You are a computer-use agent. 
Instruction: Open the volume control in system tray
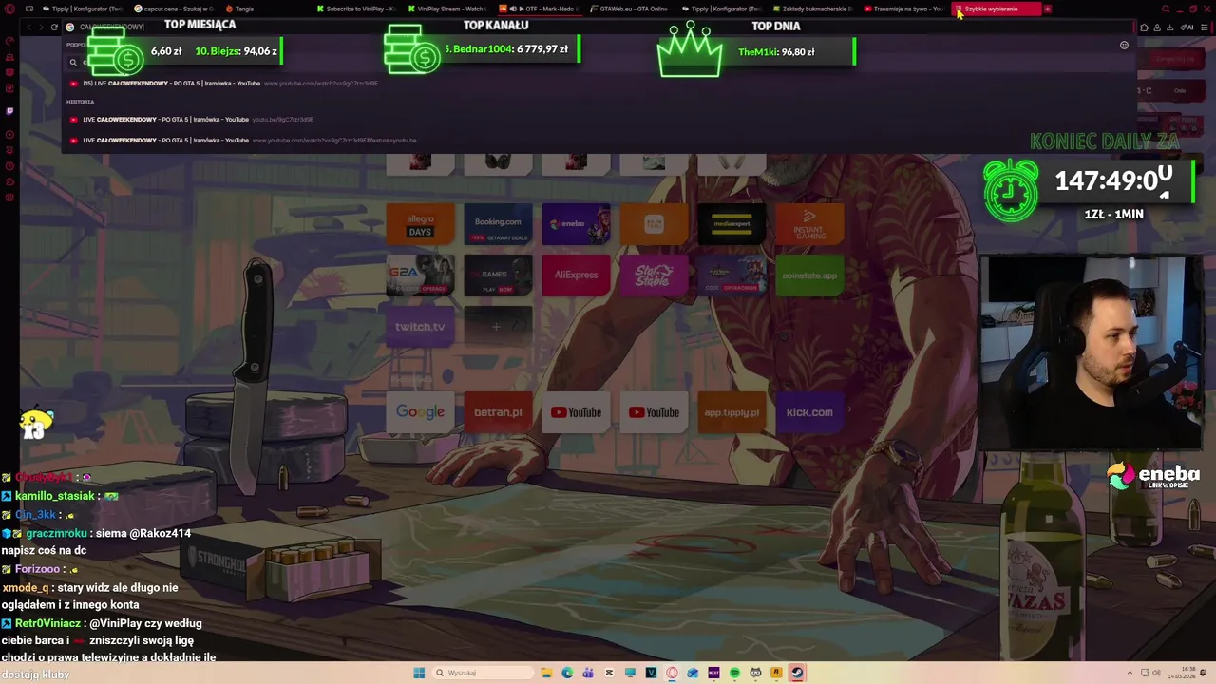[x=1156, y=673]
